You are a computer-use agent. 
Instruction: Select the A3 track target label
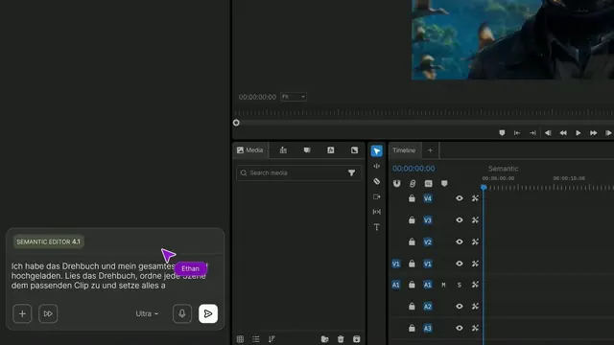428,328
